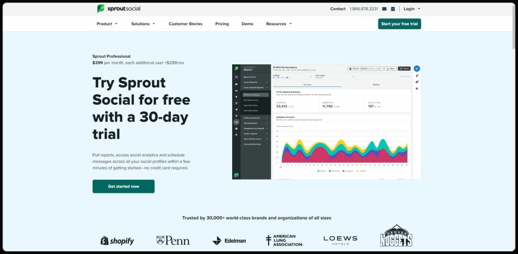The image size is (518, 254).
Task: Go to Customer Stories
Action: 185,24
